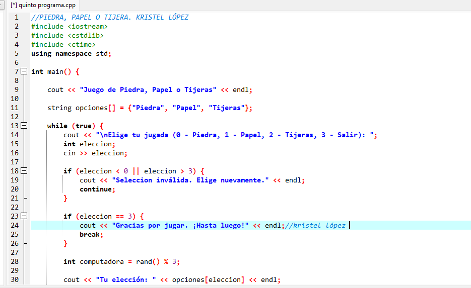Click on using namespace std line
Screen dimensions: 471x288
[x=71, y=54]
